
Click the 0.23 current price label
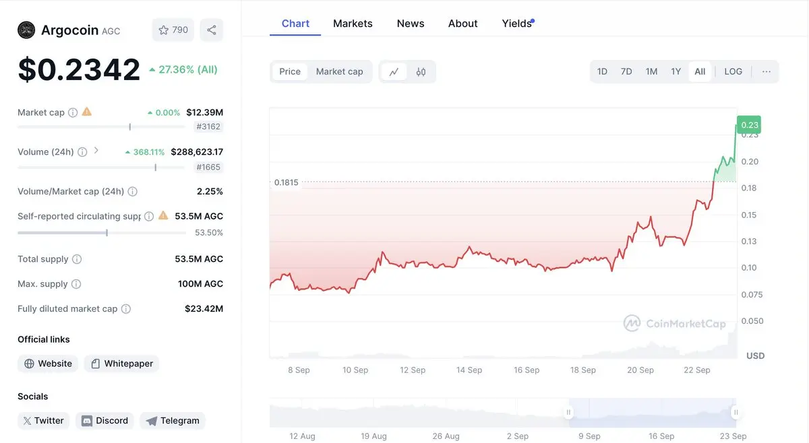750,125
